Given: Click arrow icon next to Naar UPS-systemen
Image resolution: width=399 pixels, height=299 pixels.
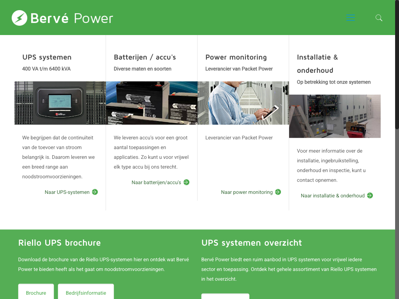Looking at the screenshot, I should point(95,192).
